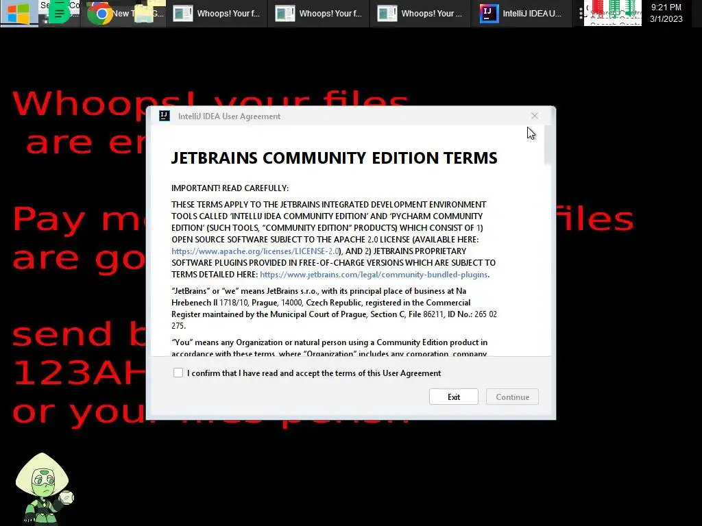Click the green cartoon character desktop icon
The width and height of the screenshot is (702, 526).
click(x=43, y=488)
